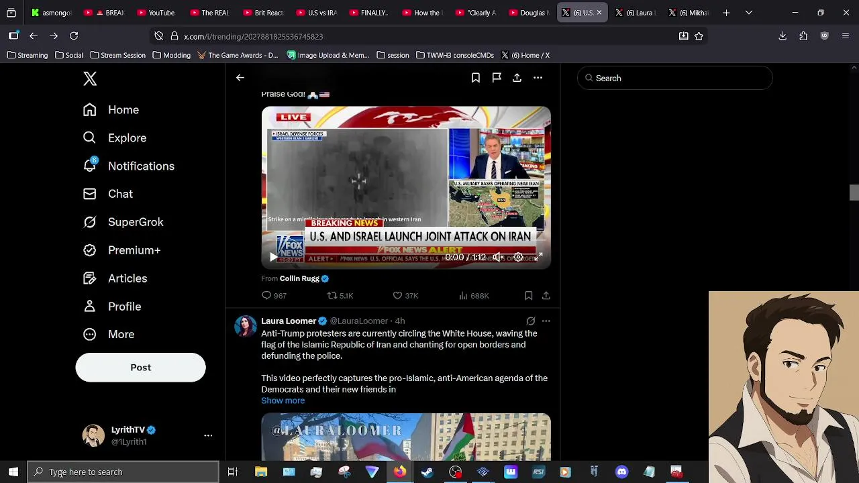This screenshot has width=859, height=483.
Task: Open more options on Laura Loomer post
Action: click(546, 321)
